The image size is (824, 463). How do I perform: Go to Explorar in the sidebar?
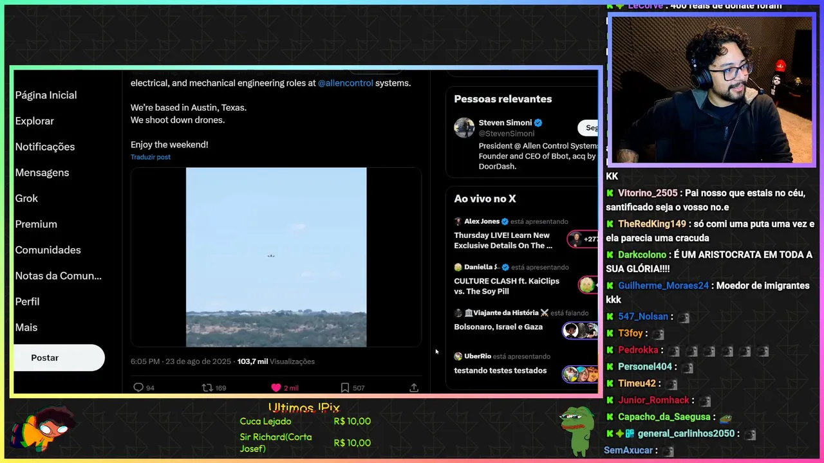(x=34, y=121)
